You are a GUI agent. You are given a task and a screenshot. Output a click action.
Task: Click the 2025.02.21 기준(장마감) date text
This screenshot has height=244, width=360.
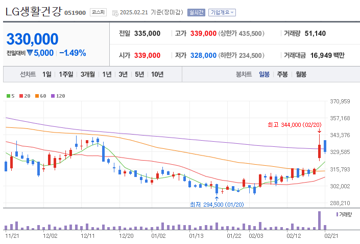tap(152, 12)
